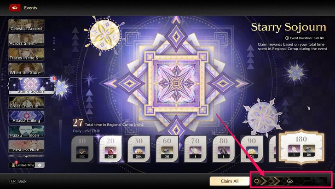Select the 20-minute reward item icon
The width and height of the screenshot is (335, 189).
110,153
